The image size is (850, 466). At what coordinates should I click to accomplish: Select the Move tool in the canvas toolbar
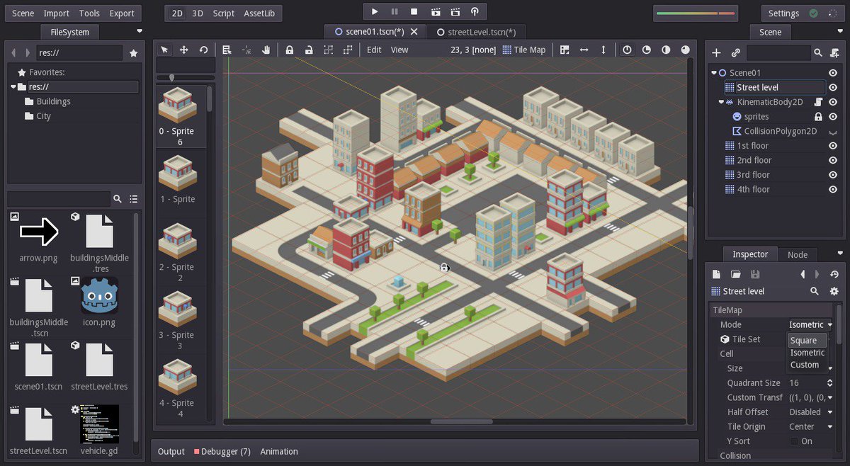(x=185, y=50)
